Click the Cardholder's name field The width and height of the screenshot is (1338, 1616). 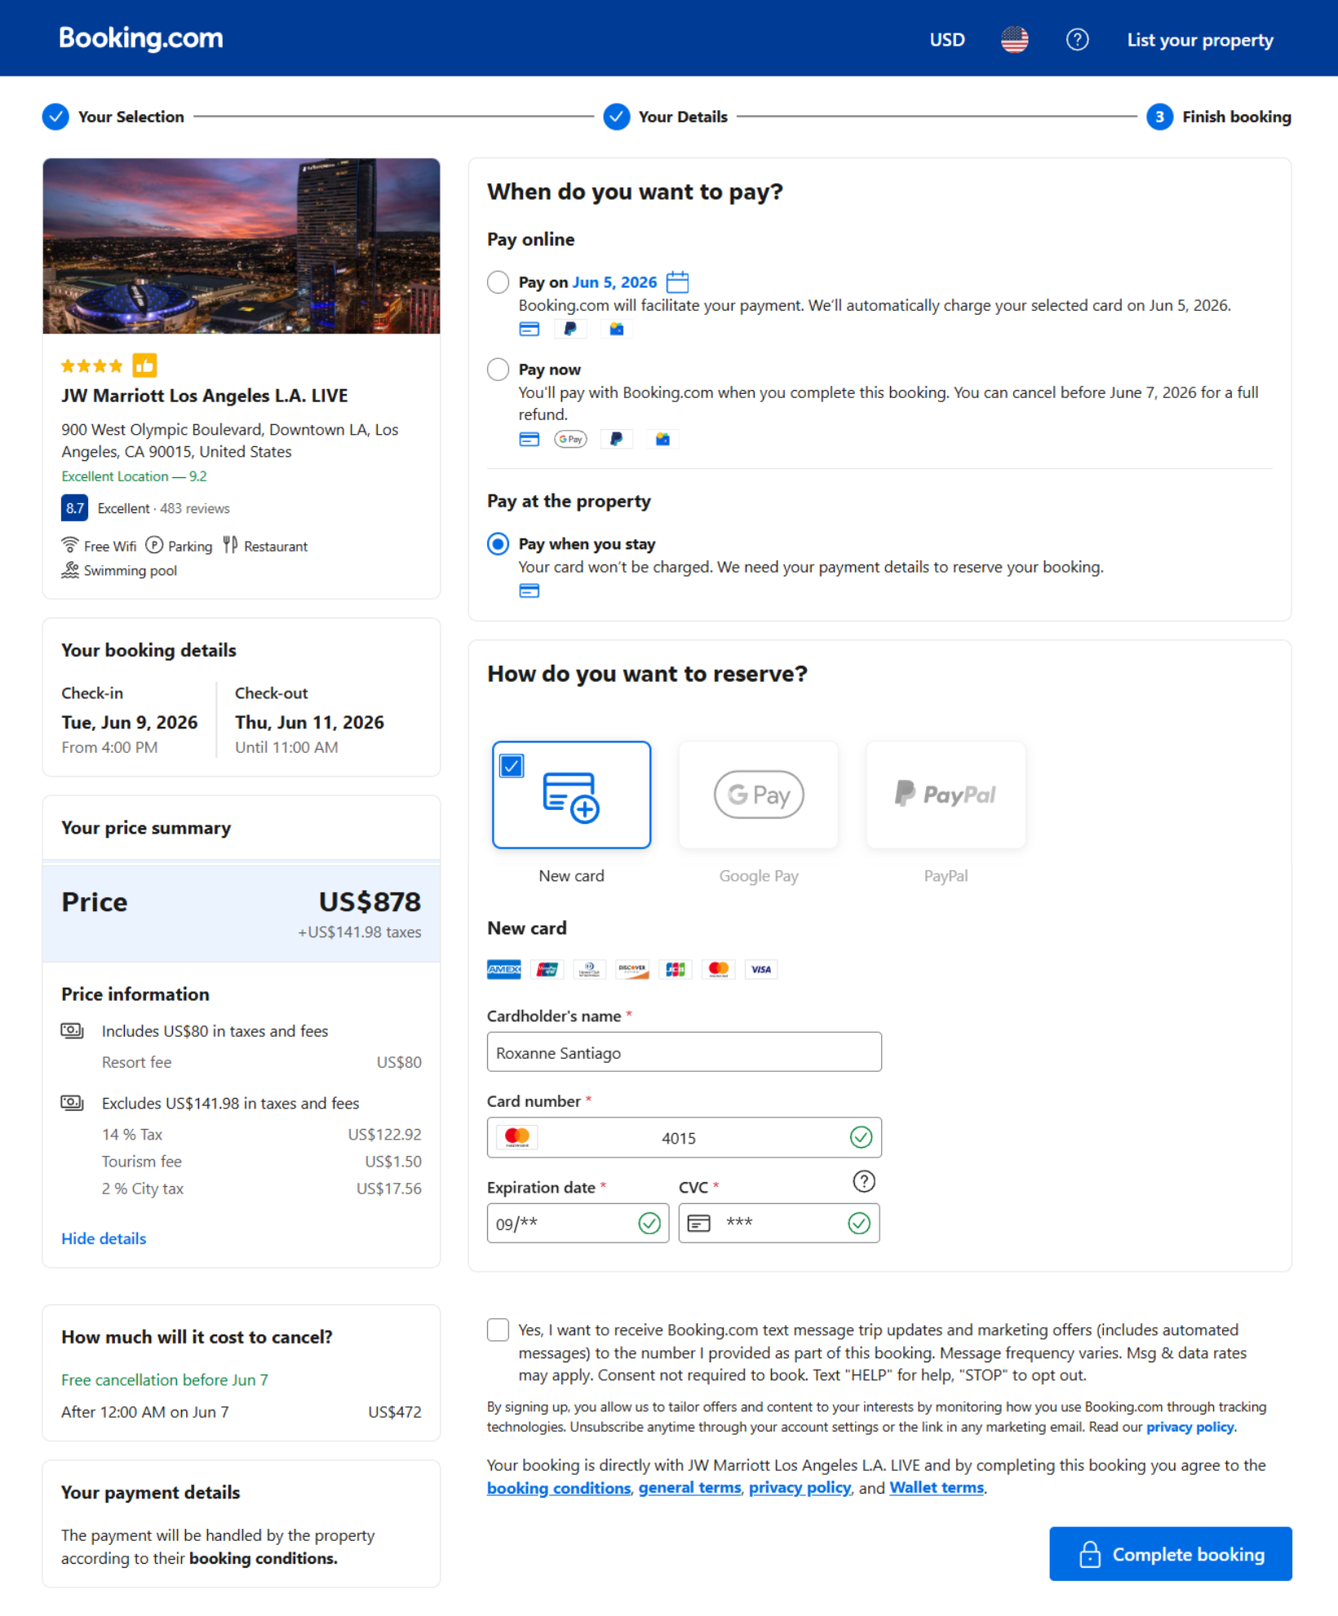685,1052
